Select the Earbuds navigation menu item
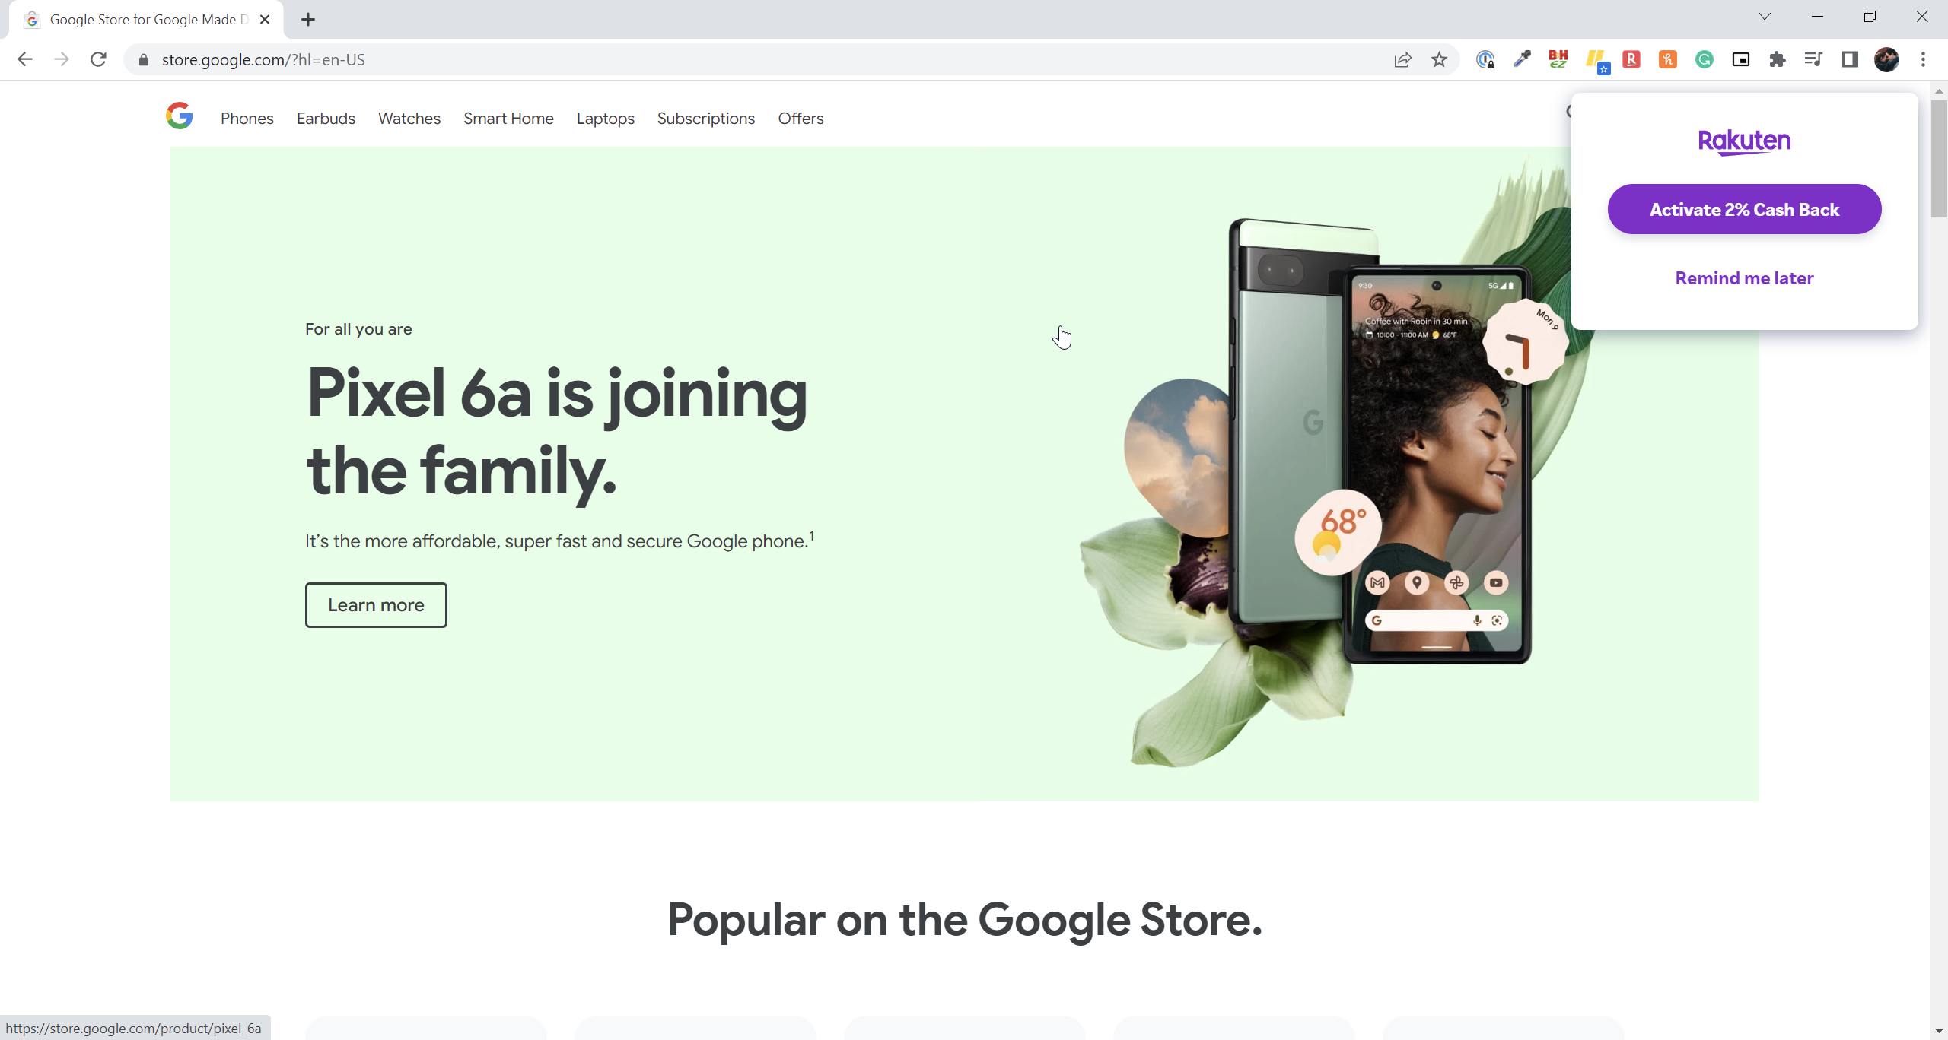The width and height of the screenshot is (1948, 1040). 325,119
